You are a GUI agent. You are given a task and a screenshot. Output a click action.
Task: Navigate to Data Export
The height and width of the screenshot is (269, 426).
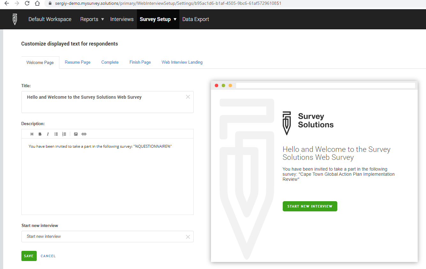coord(196,19)
